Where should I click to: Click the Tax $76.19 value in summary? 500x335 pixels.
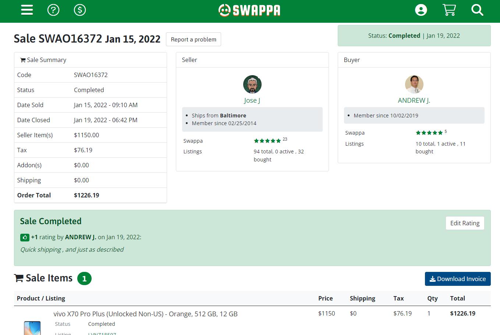(x=83, y=150)
